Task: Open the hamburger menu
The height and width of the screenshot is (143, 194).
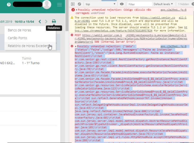Action: pos(59,5)
